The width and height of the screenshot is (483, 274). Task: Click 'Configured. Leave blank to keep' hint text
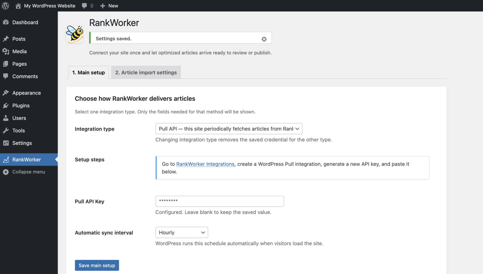tap(213, 212)
